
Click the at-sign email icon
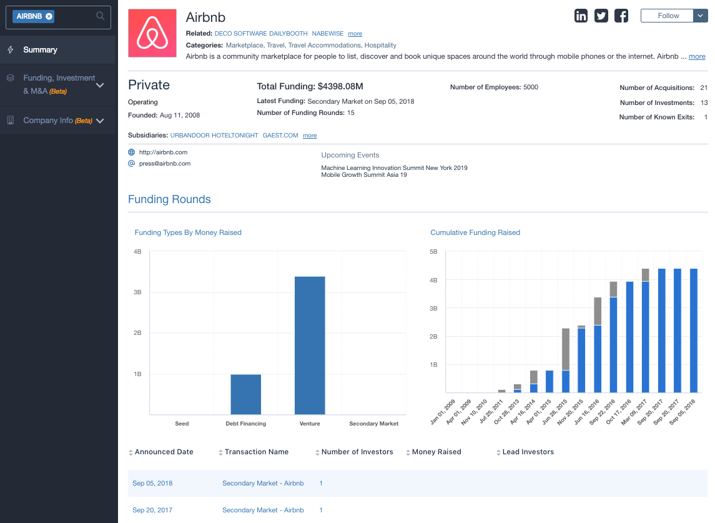click(132, 163)
